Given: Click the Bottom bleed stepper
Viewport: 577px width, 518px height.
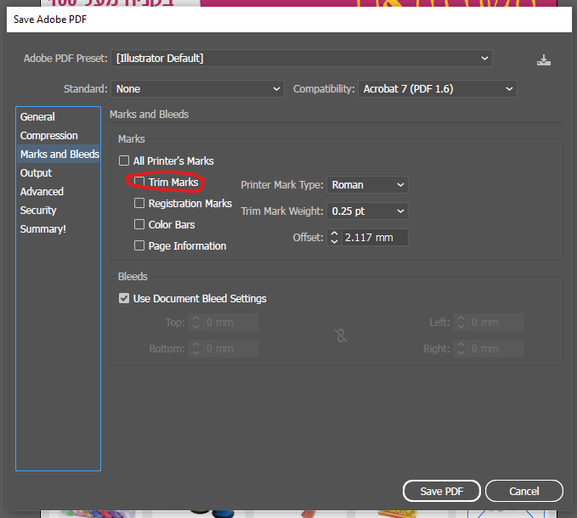Looking at the screenshot, I should [195, 348].
